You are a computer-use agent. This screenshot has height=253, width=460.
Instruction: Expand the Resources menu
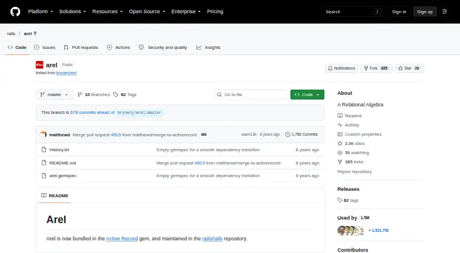[108, 11]
